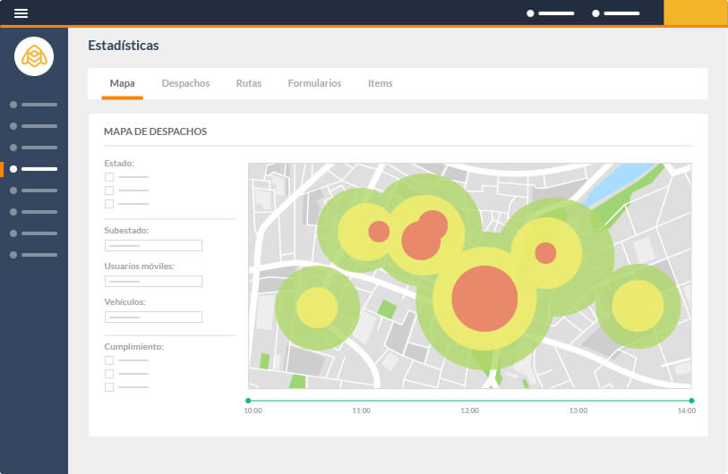728x474 pixels.
Task: Open the Rutas tab
Action: (248, 83)
